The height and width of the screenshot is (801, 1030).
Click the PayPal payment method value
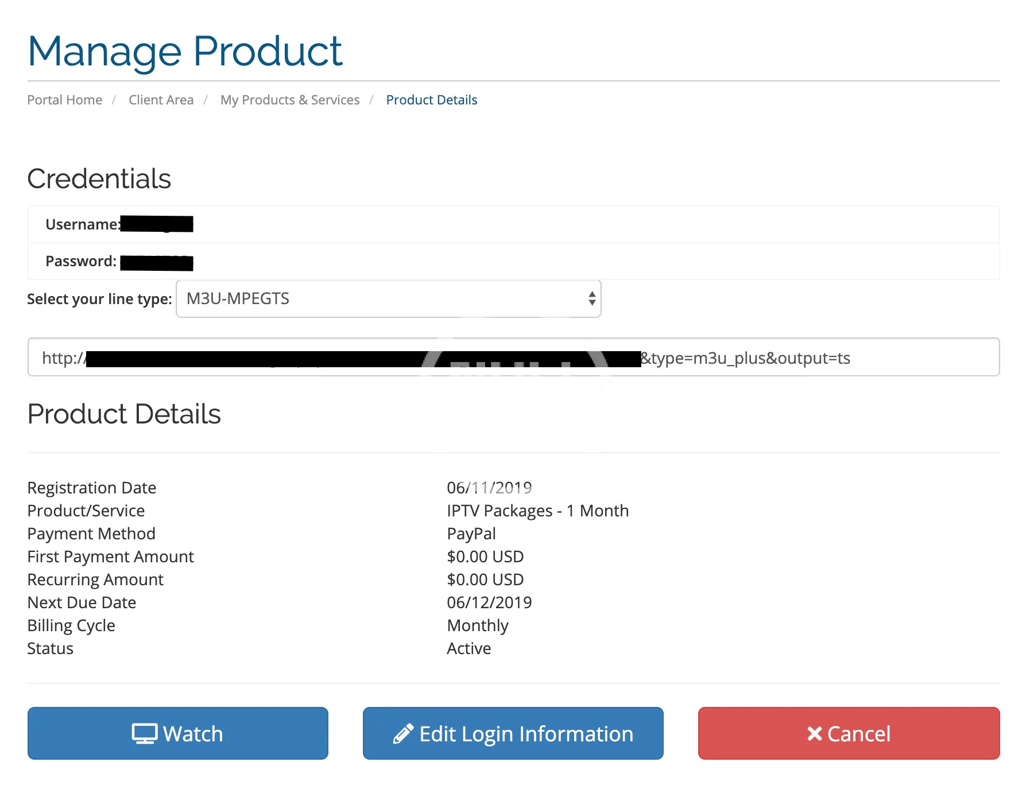pyautogui.click(x=471, y=534)
